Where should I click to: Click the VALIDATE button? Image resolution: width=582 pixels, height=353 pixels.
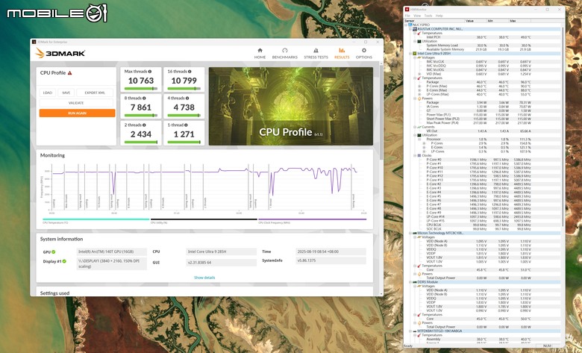[x=76, y=103]
